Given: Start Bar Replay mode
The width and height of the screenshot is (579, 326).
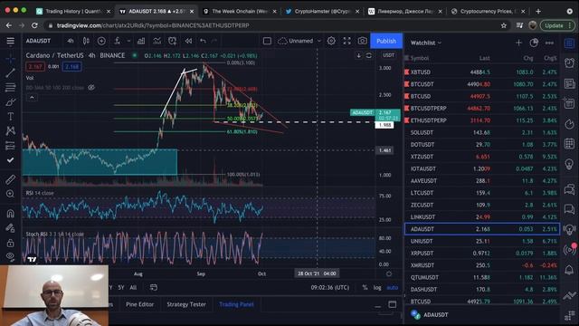Looking at the screenshot, I should tap(188, 41).
